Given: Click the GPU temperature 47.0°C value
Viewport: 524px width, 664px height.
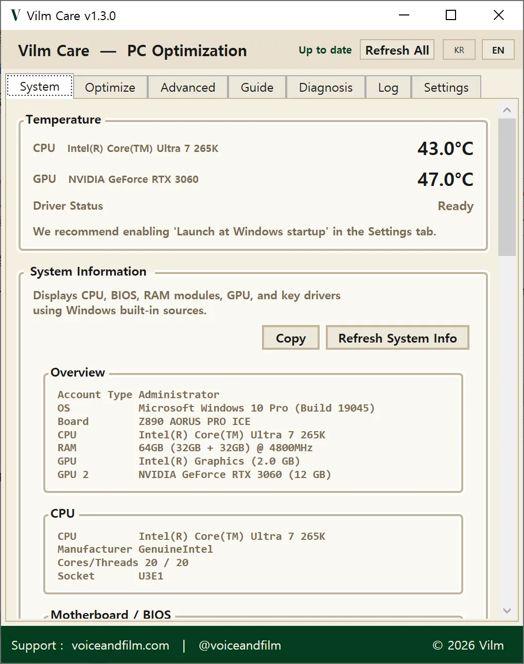Looking at the screenshot, I should [445, 180].
